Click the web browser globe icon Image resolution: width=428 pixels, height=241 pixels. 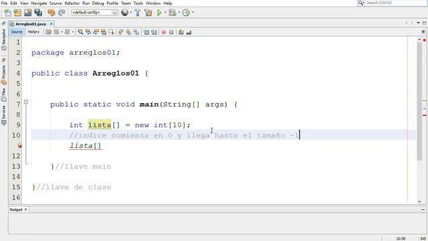[x=124, y=12]
